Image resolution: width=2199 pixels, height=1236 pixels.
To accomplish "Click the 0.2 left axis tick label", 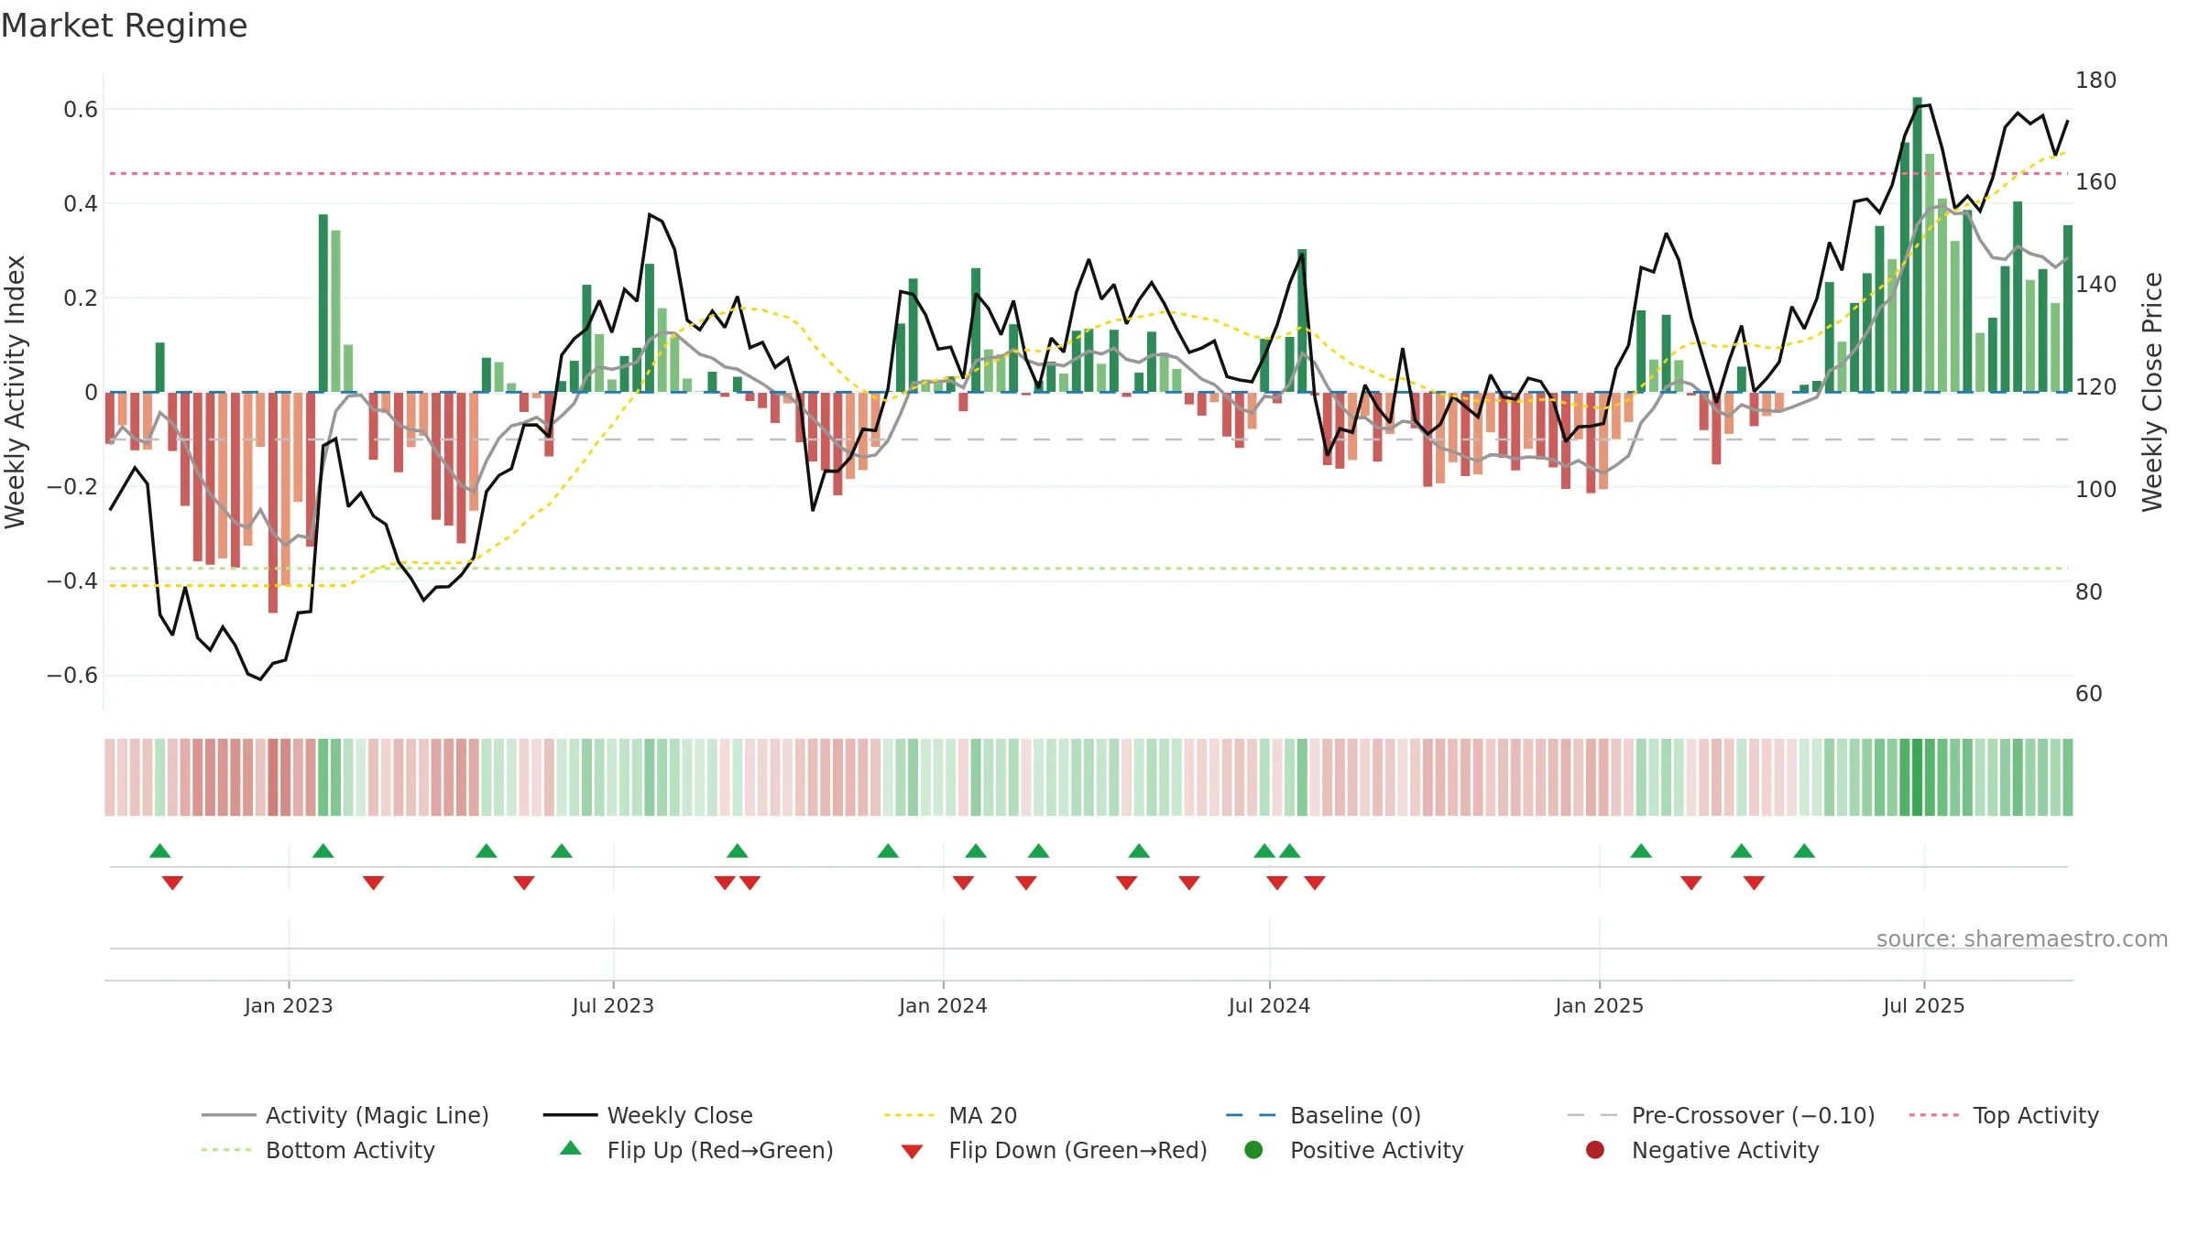I will click(81, 298).
